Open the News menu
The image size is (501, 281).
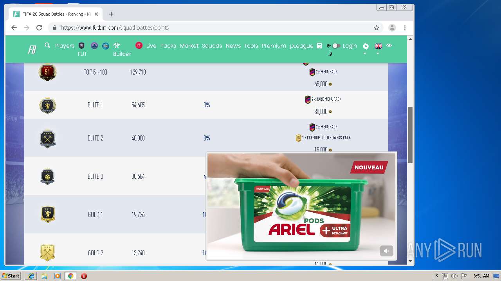(233, 46)
